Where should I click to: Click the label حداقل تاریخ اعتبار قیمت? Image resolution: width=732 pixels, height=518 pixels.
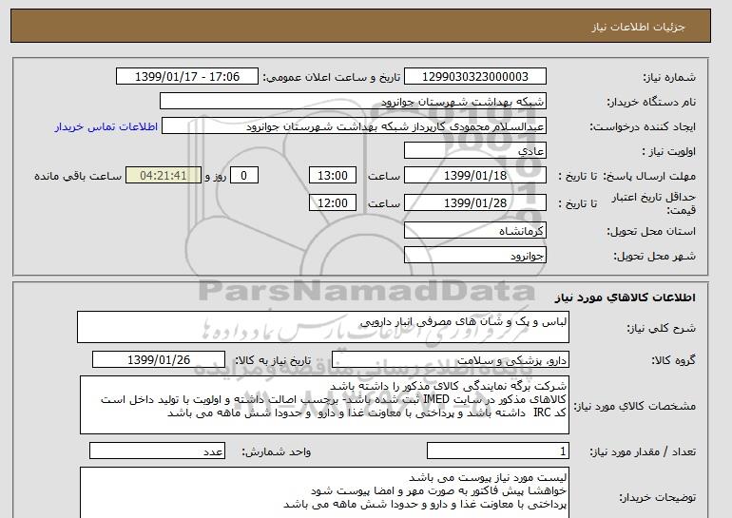coord(654,203)
